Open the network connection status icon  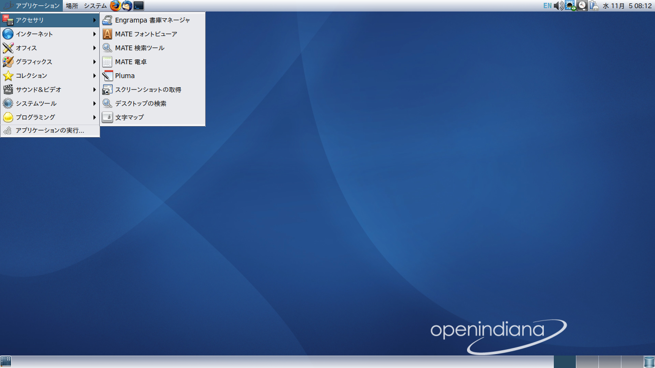570,6
